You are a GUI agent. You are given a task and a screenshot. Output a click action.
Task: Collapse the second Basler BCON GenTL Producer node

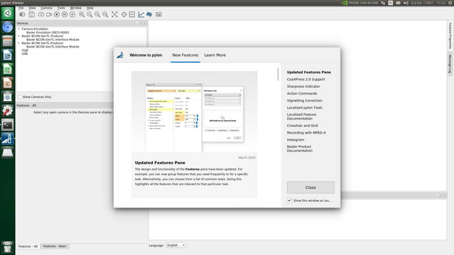[19, 43]
